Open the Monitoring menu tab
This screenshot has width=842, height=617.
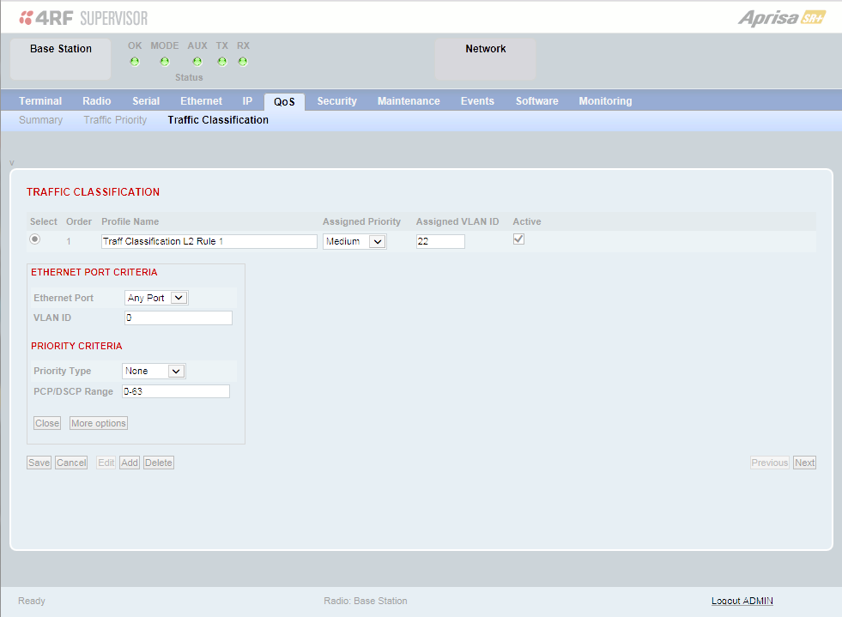coord(605,101)
